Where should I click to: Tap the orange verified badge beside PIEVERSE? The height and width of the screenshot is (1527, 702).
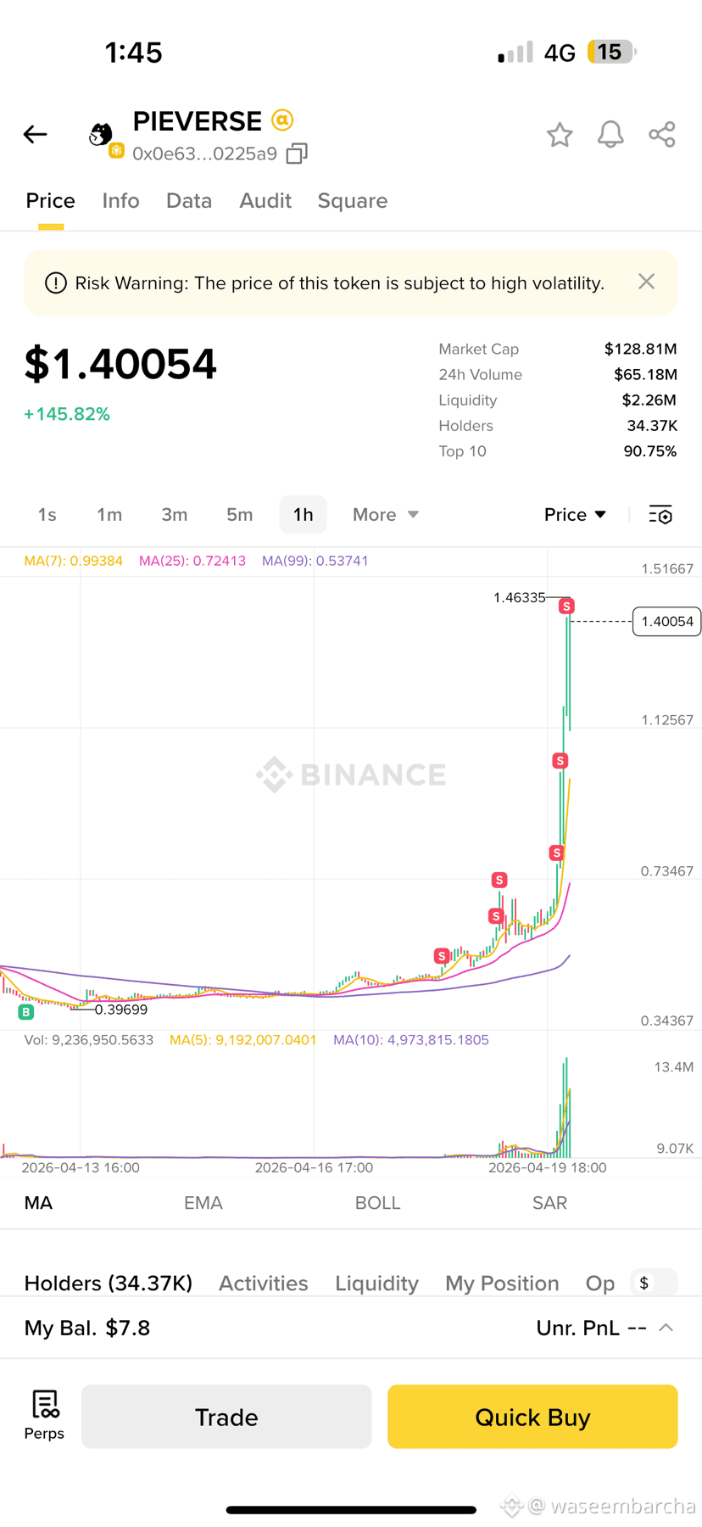tap(282, 120)
